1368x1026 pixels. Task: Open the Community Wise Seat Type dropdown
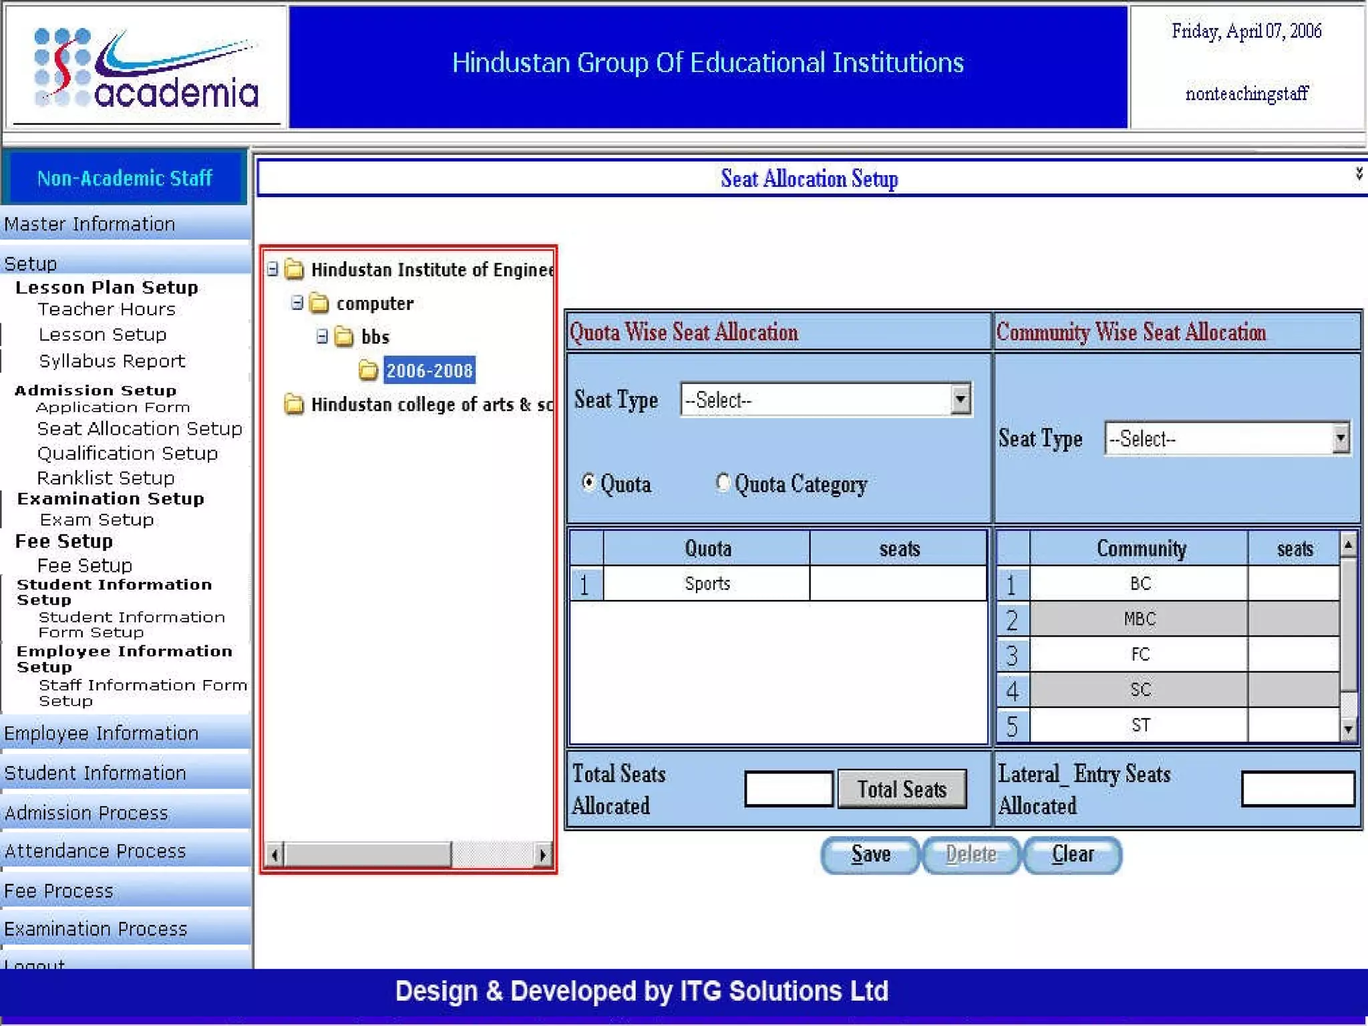(x=1340, y=439)
